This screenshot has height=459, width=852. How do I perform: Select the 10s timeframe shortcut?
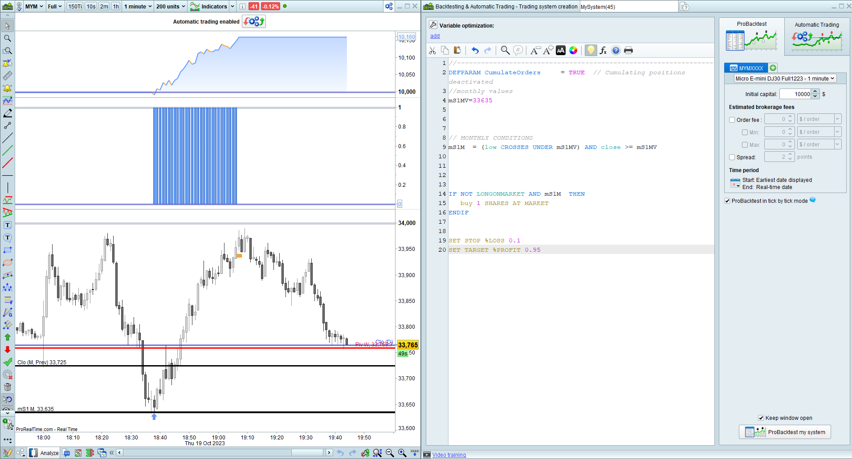coord(91,6)
